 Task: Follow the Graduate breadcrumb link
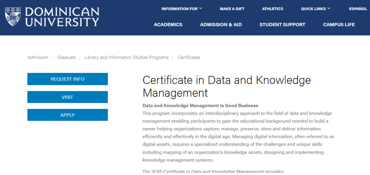click(x=66, y=57)
